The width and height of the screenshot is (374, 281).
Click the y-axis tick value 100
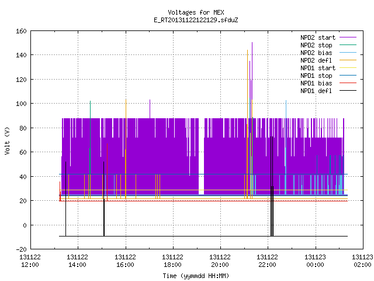point(21,104)
